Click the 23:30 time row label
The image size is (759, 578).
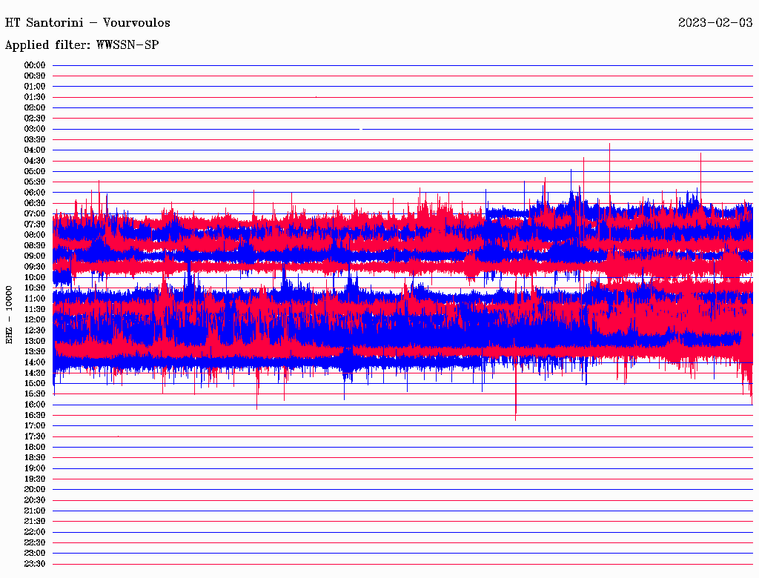click(x=35, y=564)
